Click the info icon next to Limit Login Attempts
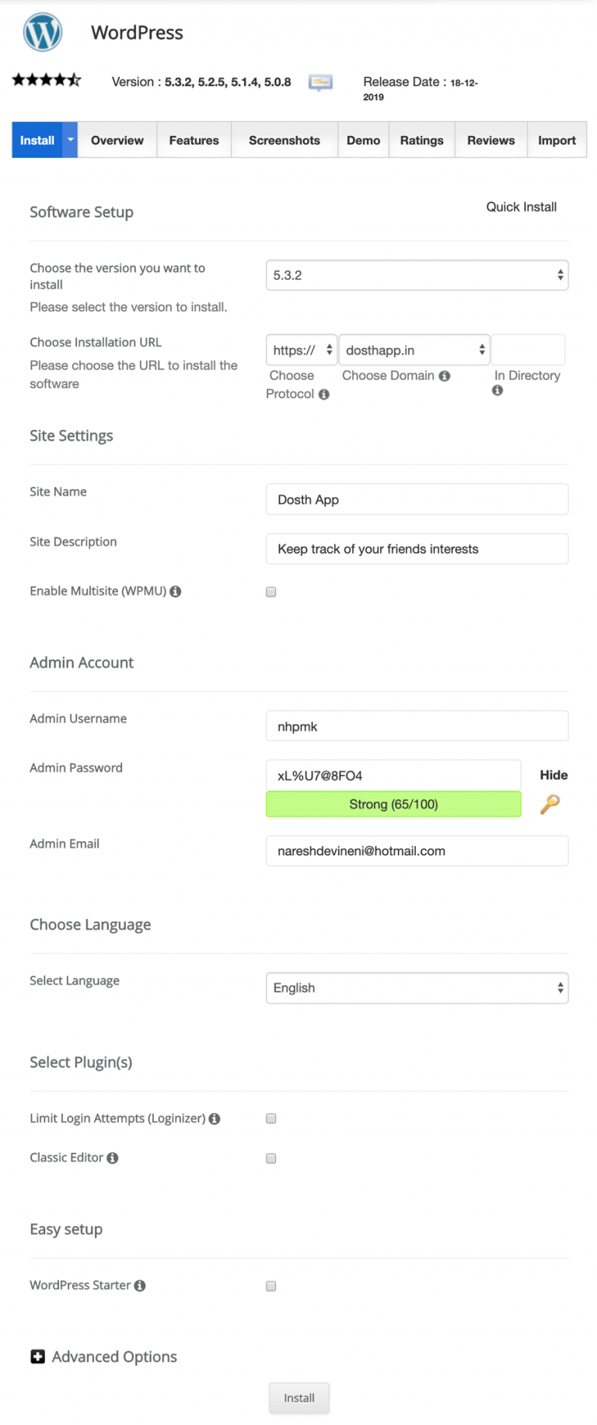Screen dimensions: 597x1425 (x=215, y=1118)
